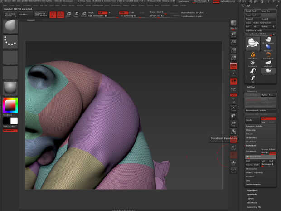The width and height of the screenshot is (281, 211).
Task: Select the black secondary color swatch
Action: coord(6,121)
